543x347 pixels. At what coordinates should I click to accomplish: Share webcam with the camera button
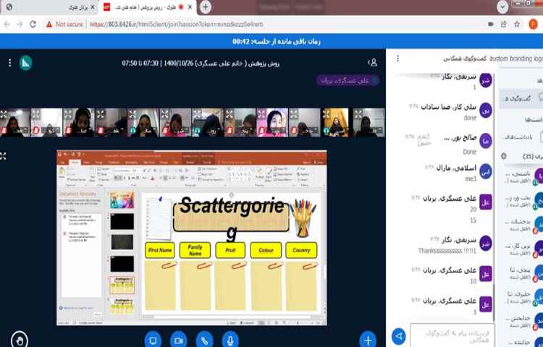(179, 340)
